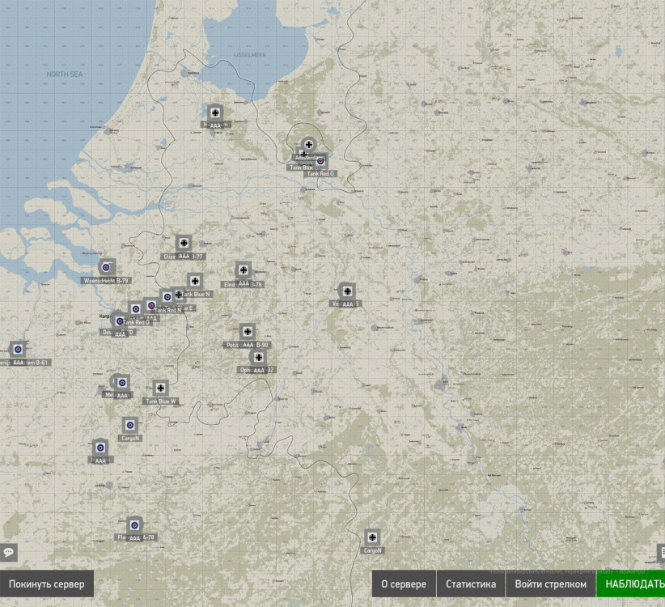Click Войти стрелком to join as gunner
665x607 pixels.
(550, 584)
